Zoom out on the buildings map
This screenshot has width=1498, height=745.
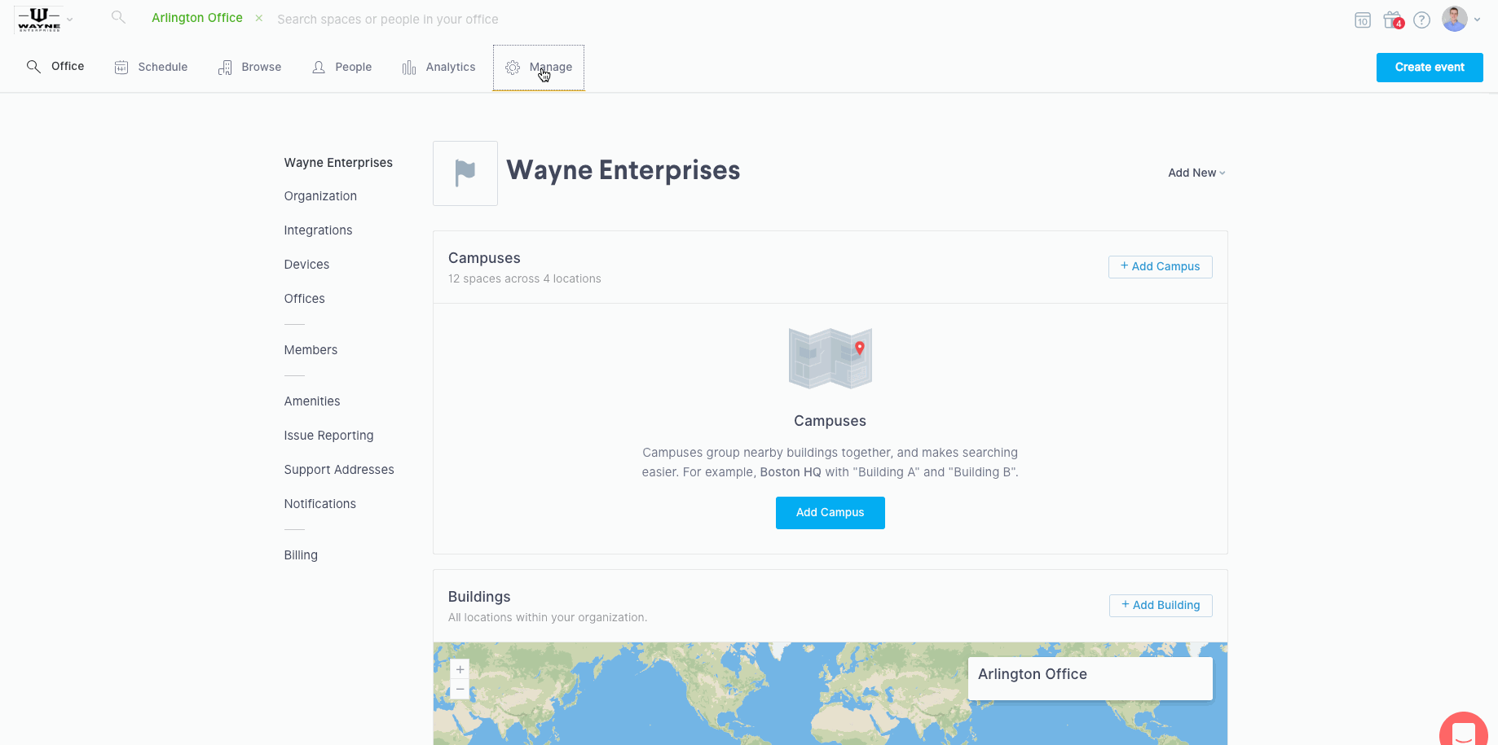460,690
